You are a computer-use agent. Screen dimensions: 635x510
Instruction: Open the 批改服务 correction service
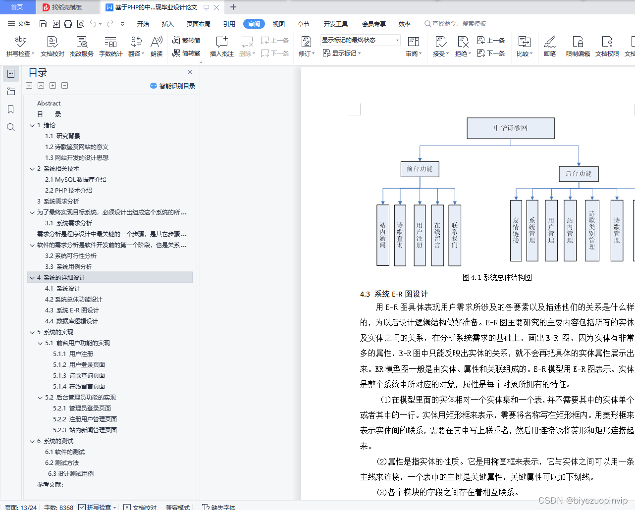pyautogui.click(x=82, y=47)
